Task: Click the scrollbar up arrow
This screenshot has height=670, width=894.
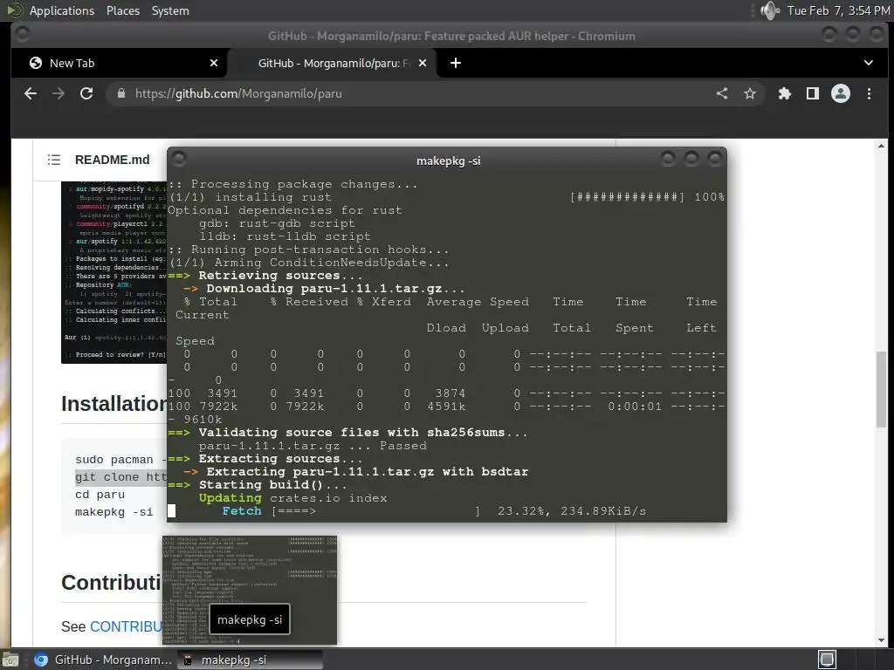Action: tap(882, 146)
